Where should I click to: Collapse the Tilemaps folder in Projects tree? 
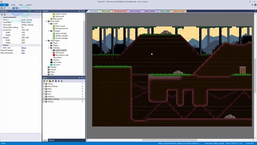click(x=49, y=48)
